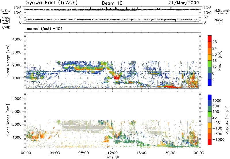
Task: Click the "Velocity [m s-1]" colorbar title
Action: 227,120
